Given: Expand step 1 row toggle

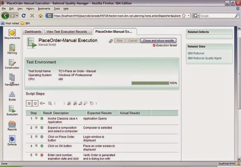Looking at the screenshot, I should click(36, 118).
